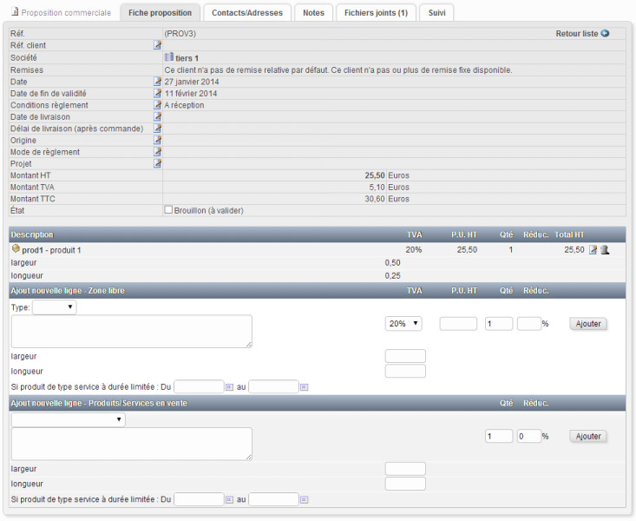Open the product selection dropdown
The height and width of the screenshot is (521, 636).
click(69, 419)
